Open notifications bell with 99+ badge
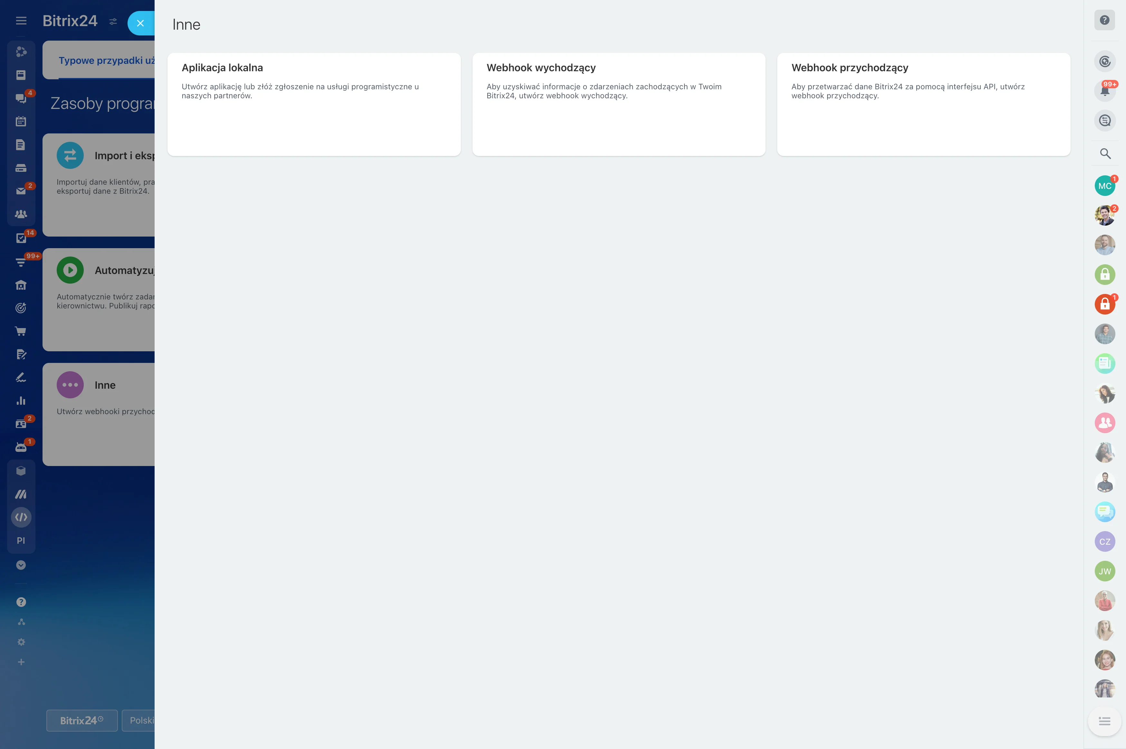 1104,91
